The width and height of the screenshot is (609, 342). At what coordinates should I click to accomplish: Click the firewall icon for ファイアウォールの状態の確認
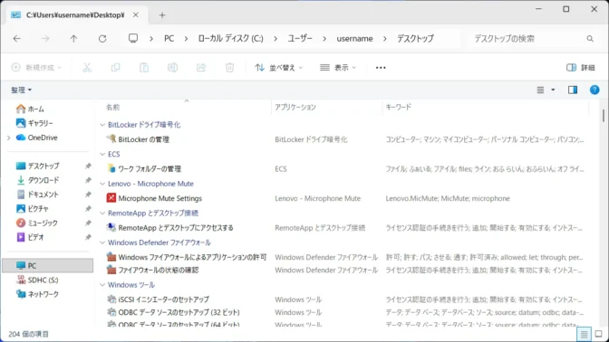111,270
